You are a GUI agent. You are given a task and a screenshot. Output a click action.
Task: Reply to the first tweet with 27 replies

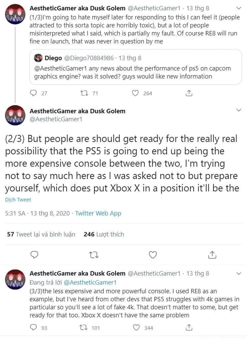(33, 93)
